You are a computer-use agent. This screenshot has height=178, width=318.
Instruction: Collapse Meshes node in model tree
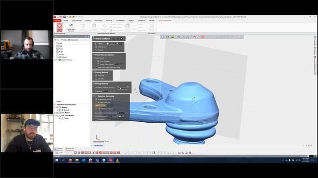click(55, 107)
